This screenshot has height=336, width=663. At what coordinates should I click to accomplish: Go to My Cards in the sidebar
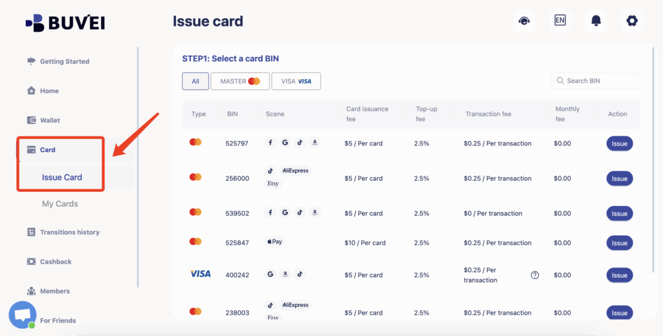click(60, 204)
